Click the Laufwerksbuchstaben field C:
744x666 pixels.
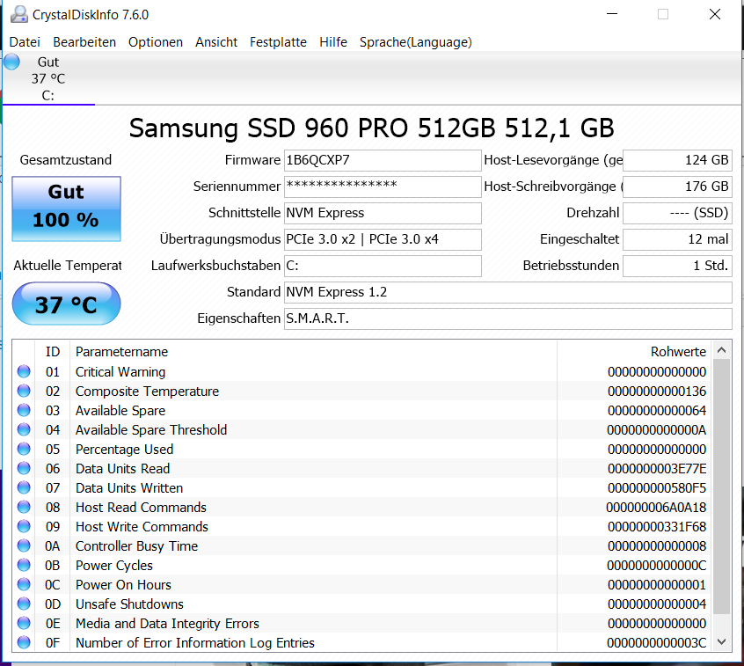coord(383,266)
